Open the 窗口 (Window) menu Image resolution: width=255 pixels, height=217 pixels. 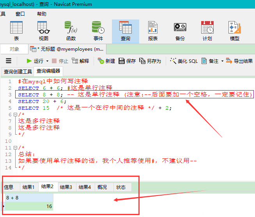tap(20, 14)
